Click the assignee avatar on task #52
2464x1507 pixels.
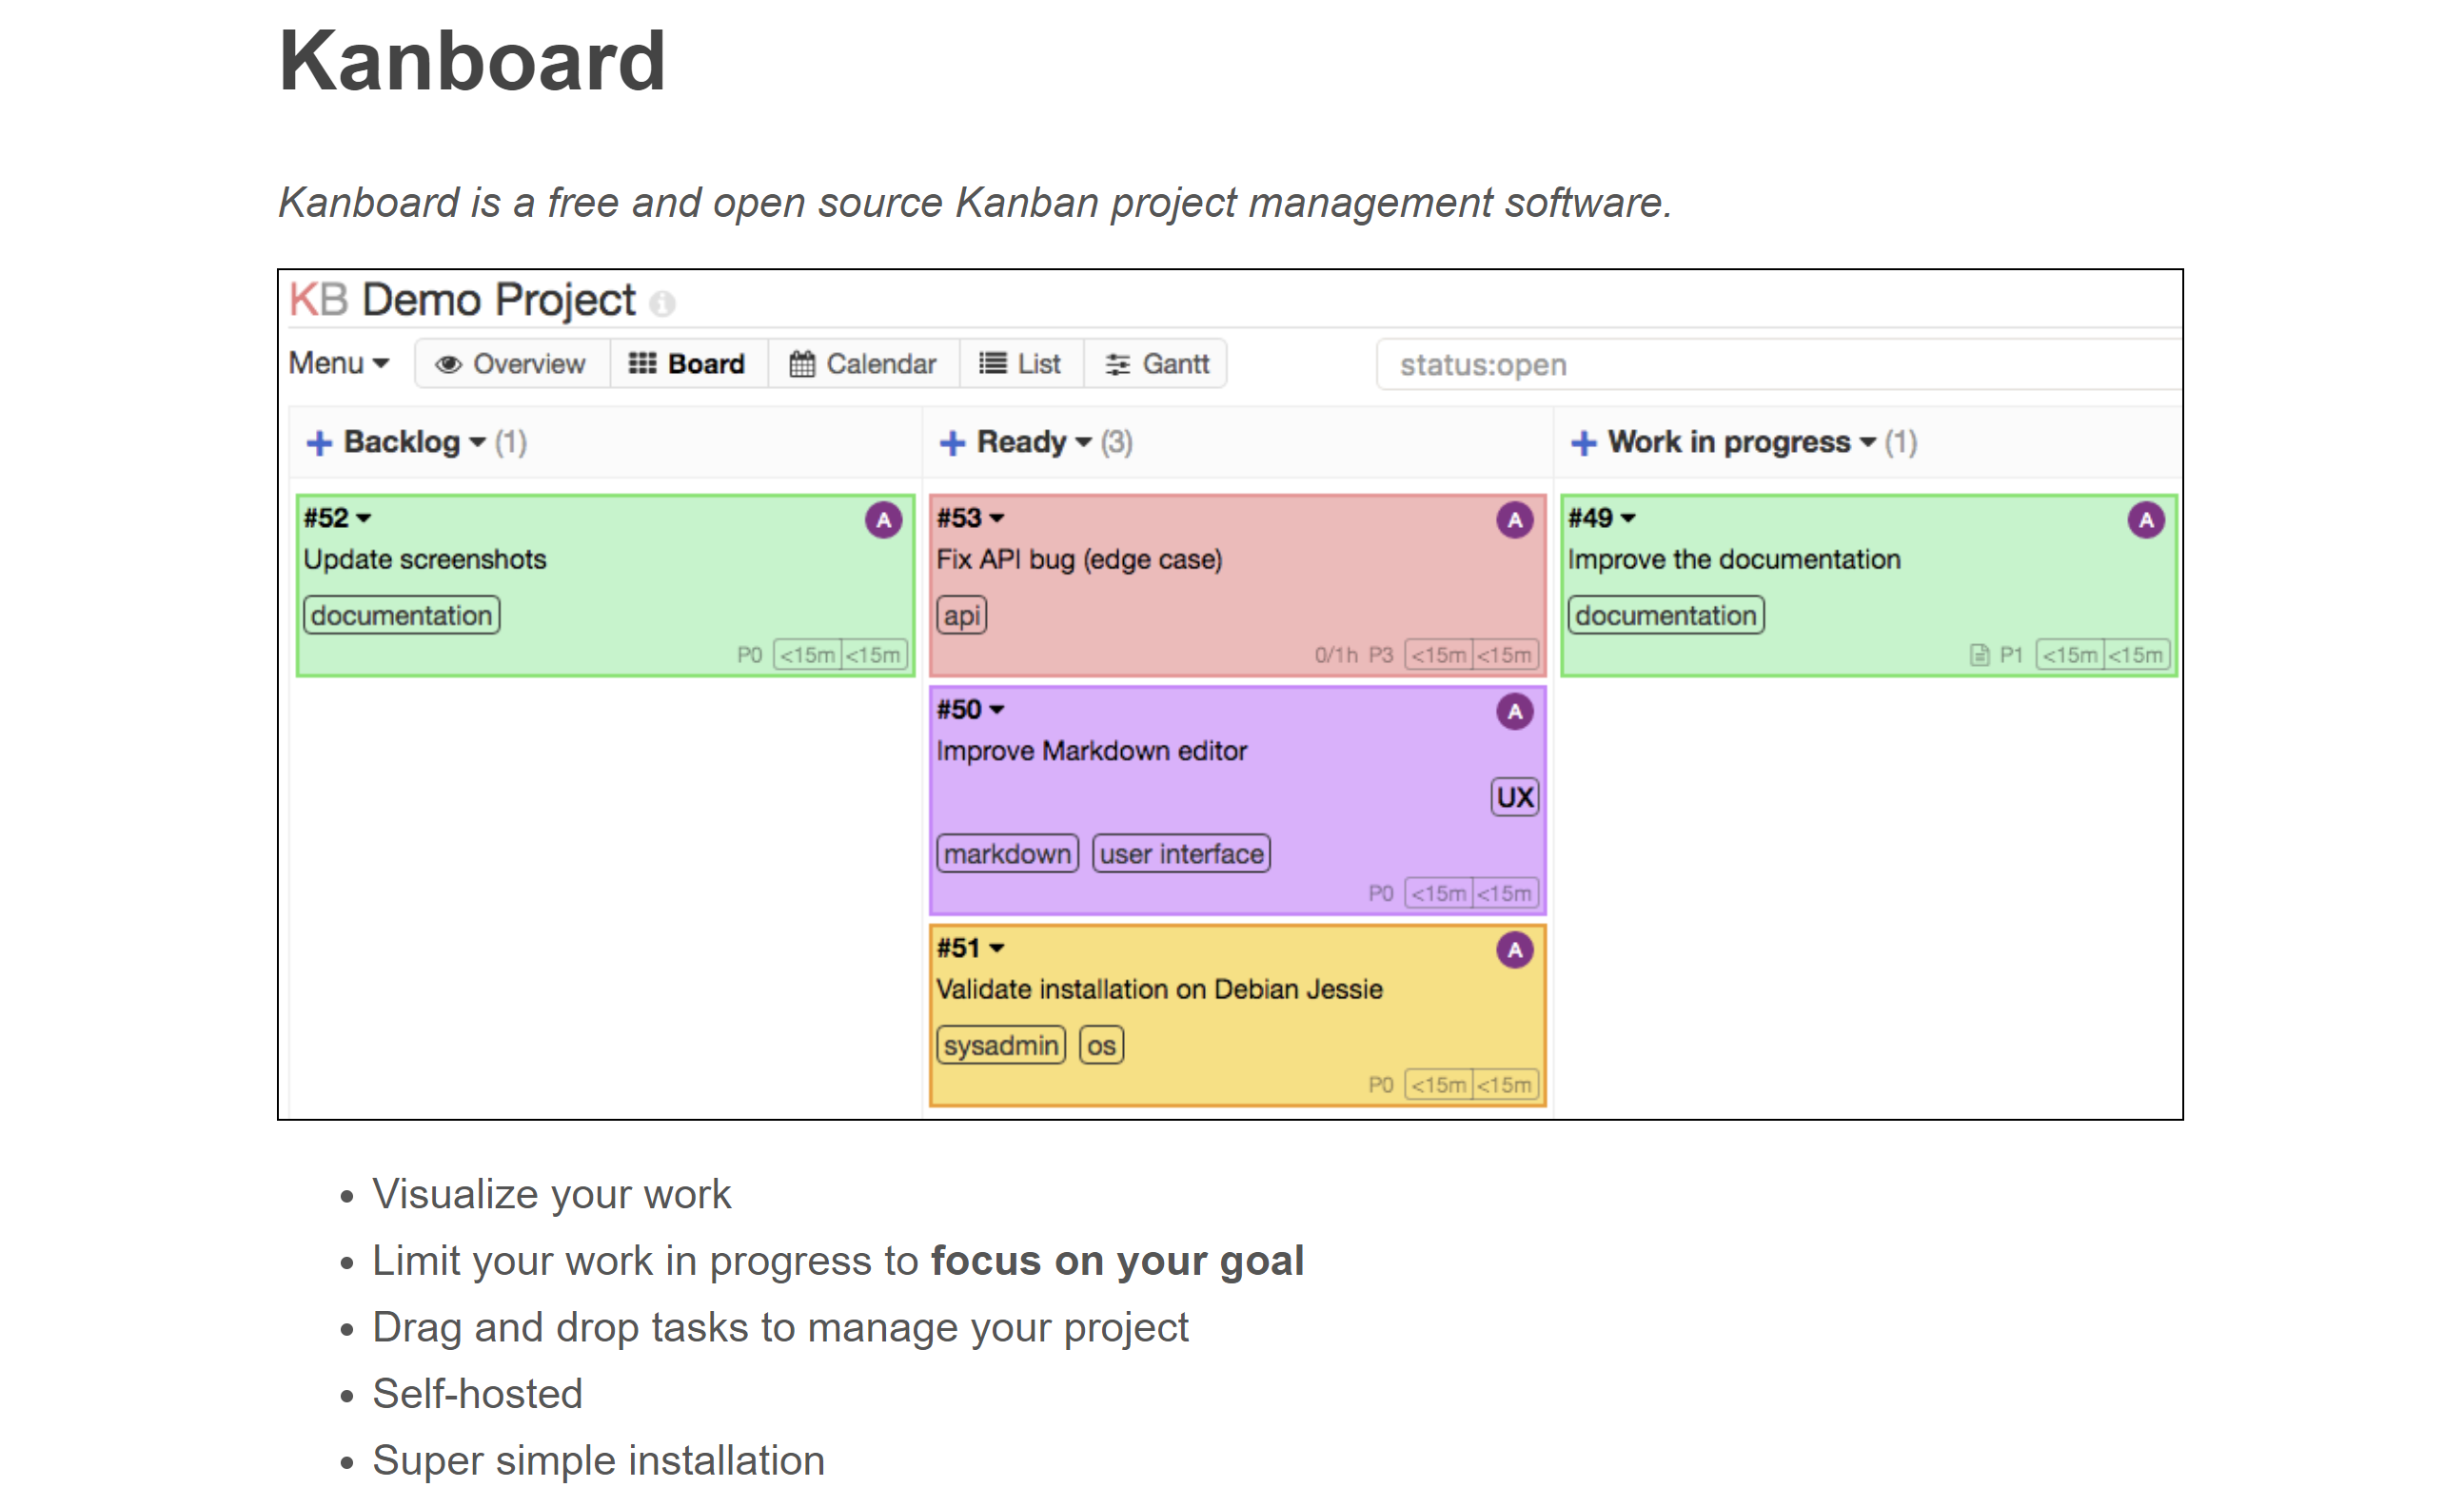point(883,519)
